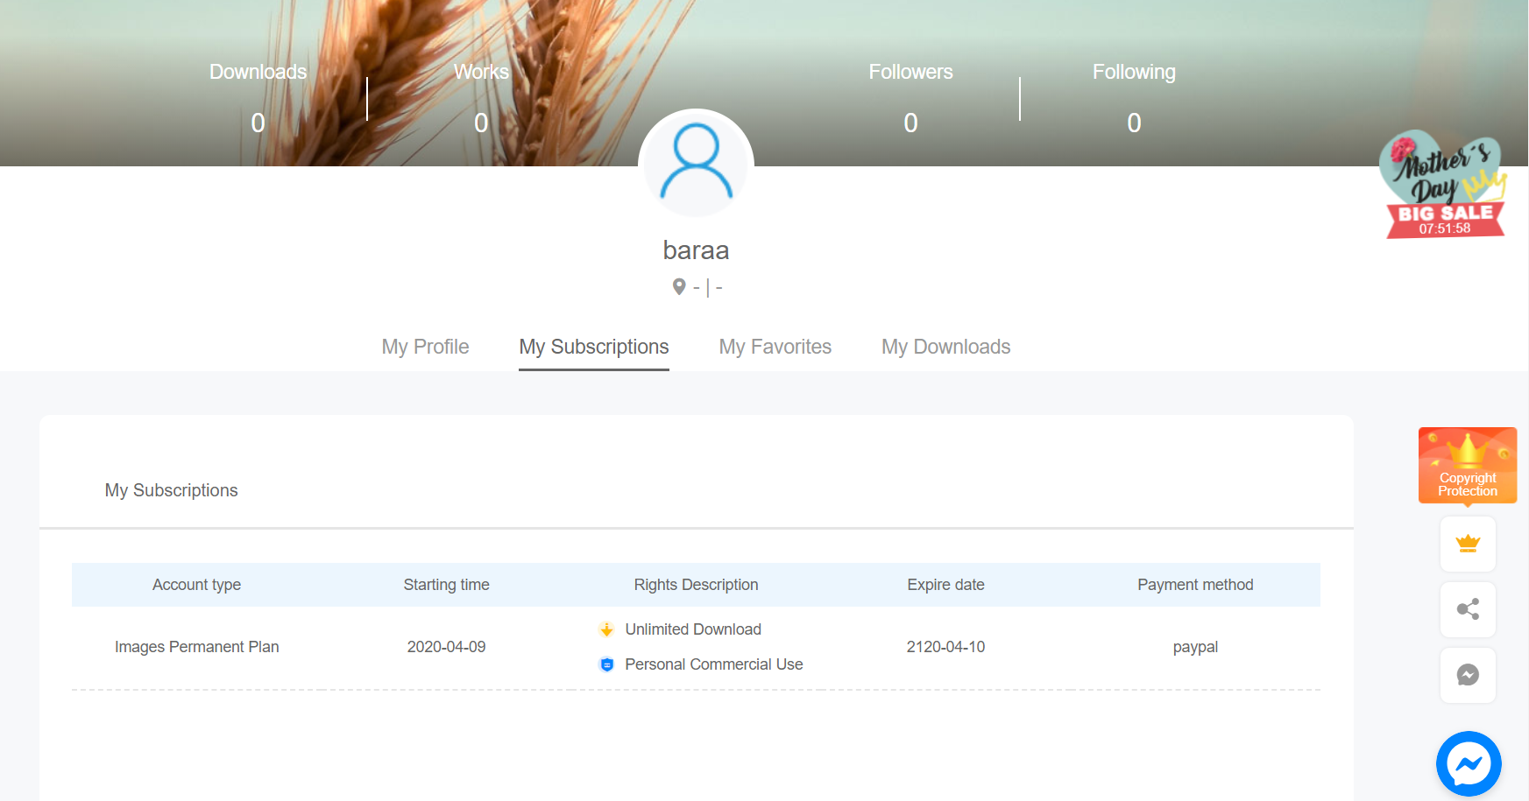
Task: Click the Images Permanent Plan row entry
Action: [196, 647]
